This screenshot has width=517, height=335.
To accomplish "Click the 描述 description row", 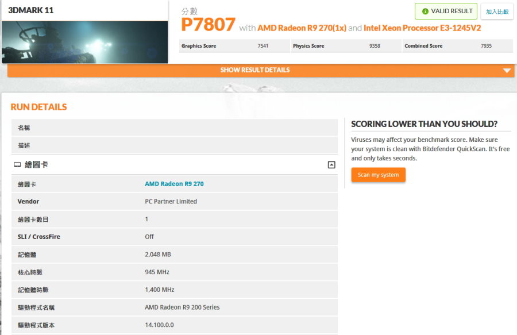I will click(175, 145).
